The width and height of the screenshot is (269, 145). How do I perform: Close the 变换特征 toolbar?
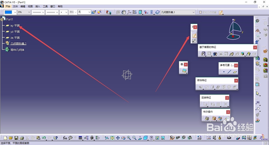[x=227, y=98]
